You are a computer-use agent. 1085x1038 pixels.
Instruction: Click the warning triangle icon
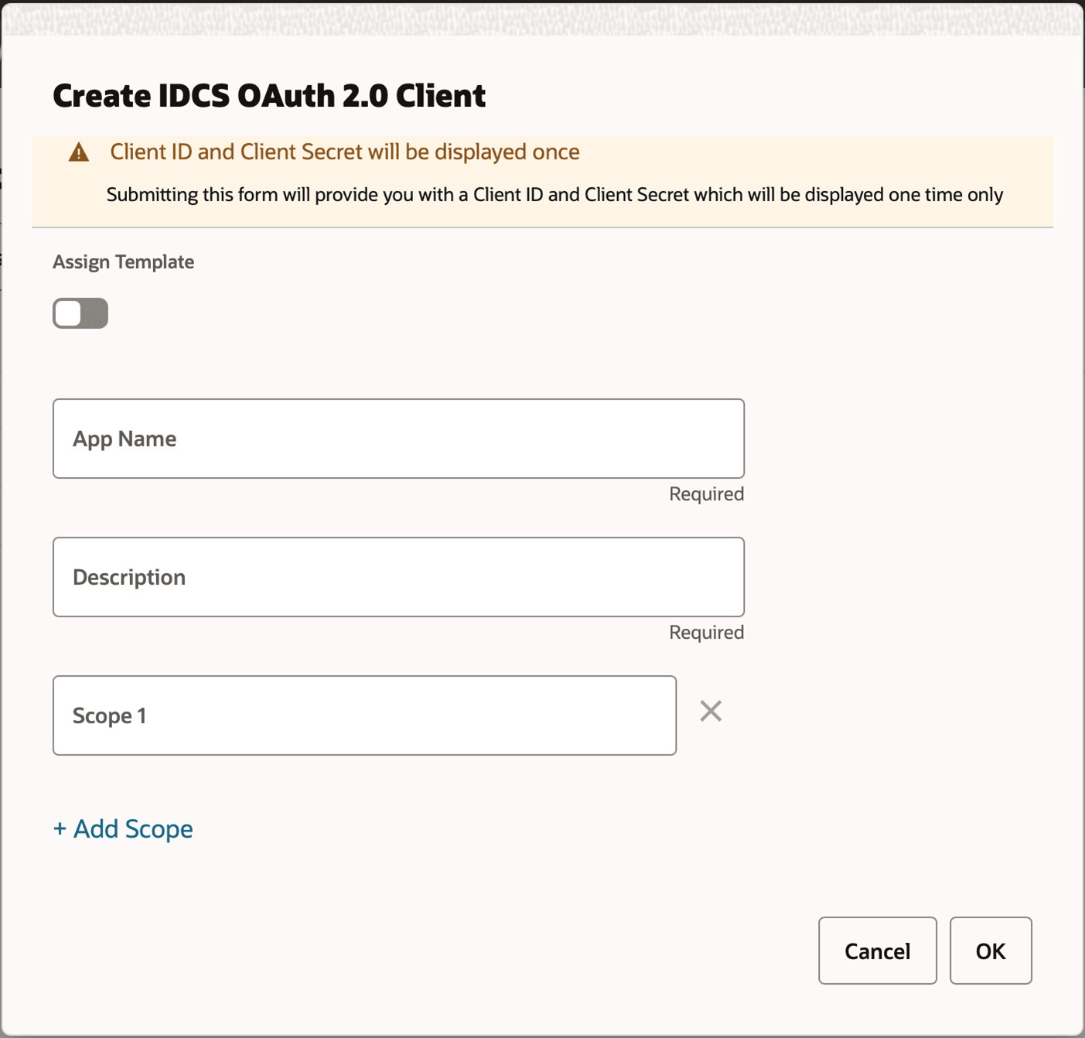pyautogui.click(x=79, y=152)
